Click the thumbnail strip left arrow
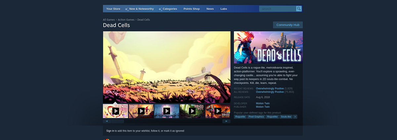 (x=107, y=121)
